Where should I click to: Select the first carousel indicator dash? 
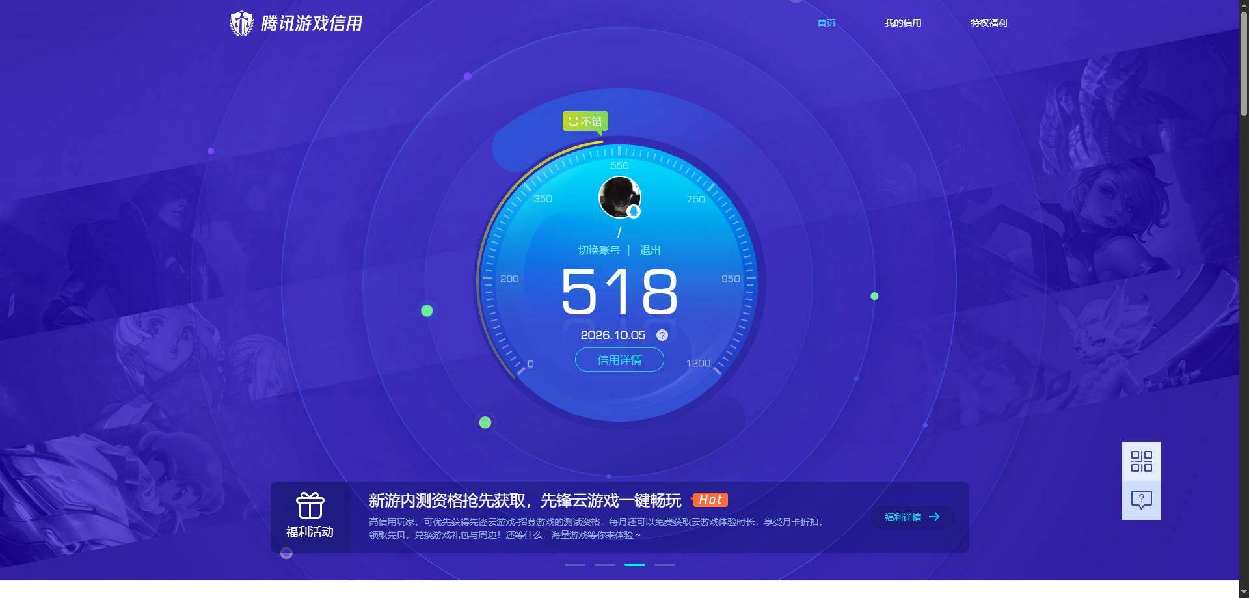coord(575,565)
